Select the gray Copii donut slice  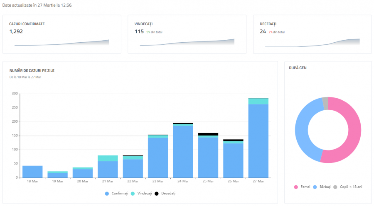coord(325,104)
